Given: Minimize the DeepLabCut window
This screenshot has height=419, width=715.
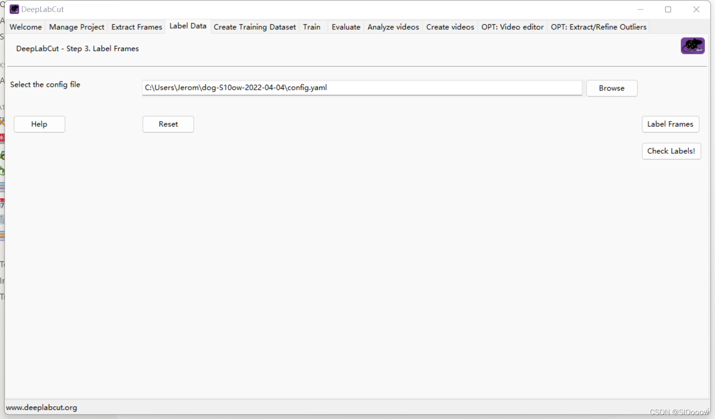Looking at the screenshot, I should click(640, 10).
